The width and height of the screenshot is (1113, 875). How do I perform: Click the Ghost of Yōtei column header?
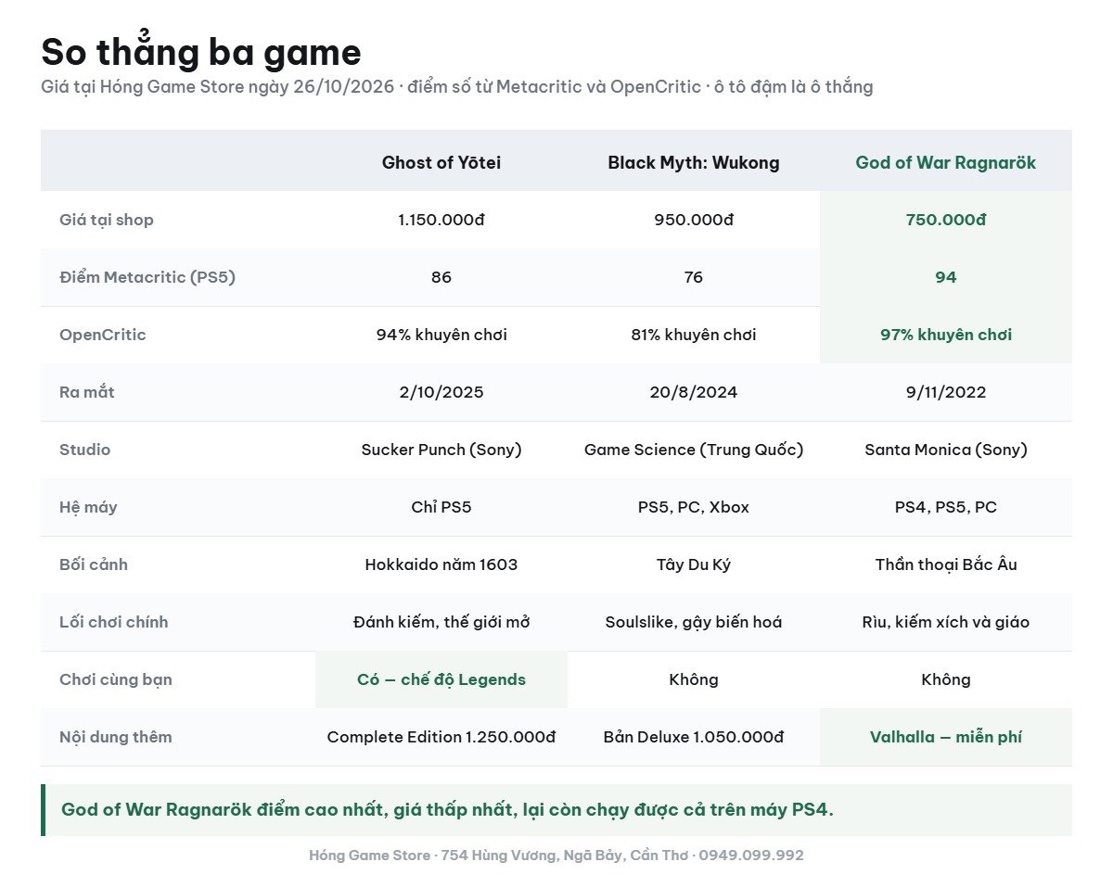click(x=441, y=162)
